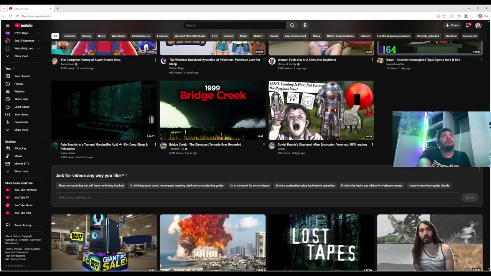
Task: Open End Of Sentence subscription
Action: (x=24, y=41)
